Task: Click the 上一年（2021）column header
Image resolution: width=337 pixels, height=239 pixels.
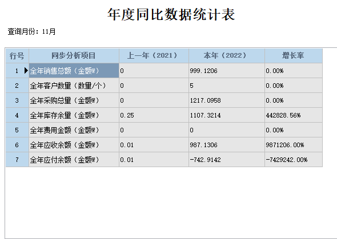Action: 154,55
